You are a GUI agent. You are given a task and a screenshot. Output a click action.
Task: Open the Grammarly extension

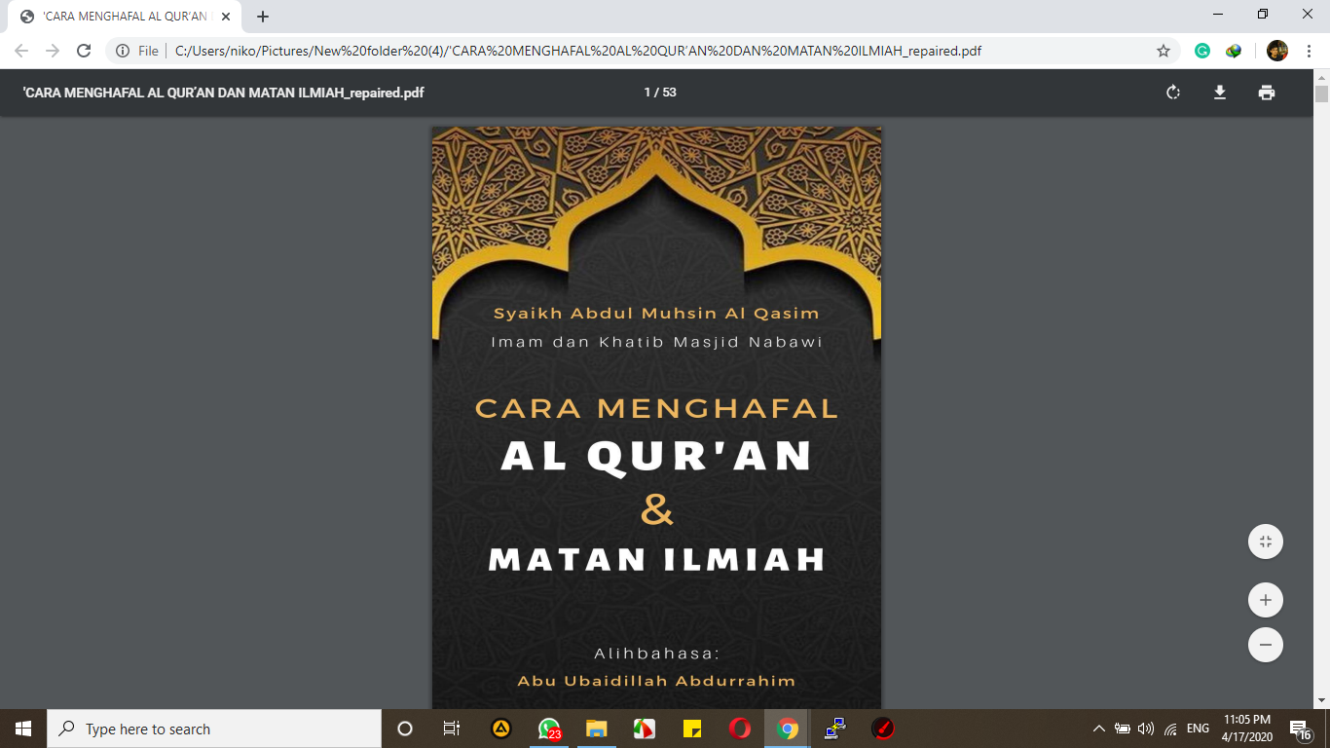(x=1202, y=51)
